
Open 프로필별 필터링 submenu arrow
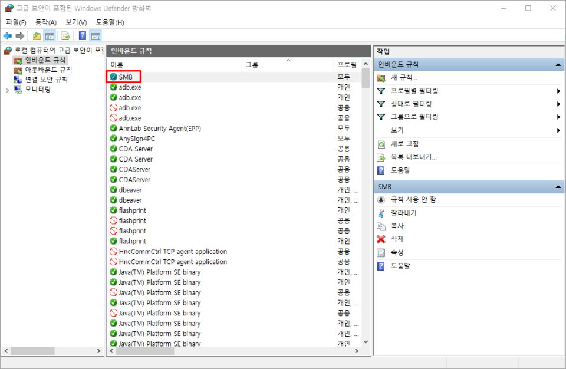pos(558,91)
